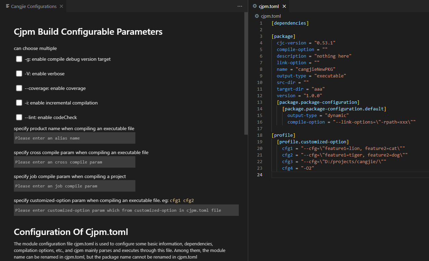Focus the job compile param text box
This screenshot has height=261, width=429.
pyautogui.click(x=74, y=186)
